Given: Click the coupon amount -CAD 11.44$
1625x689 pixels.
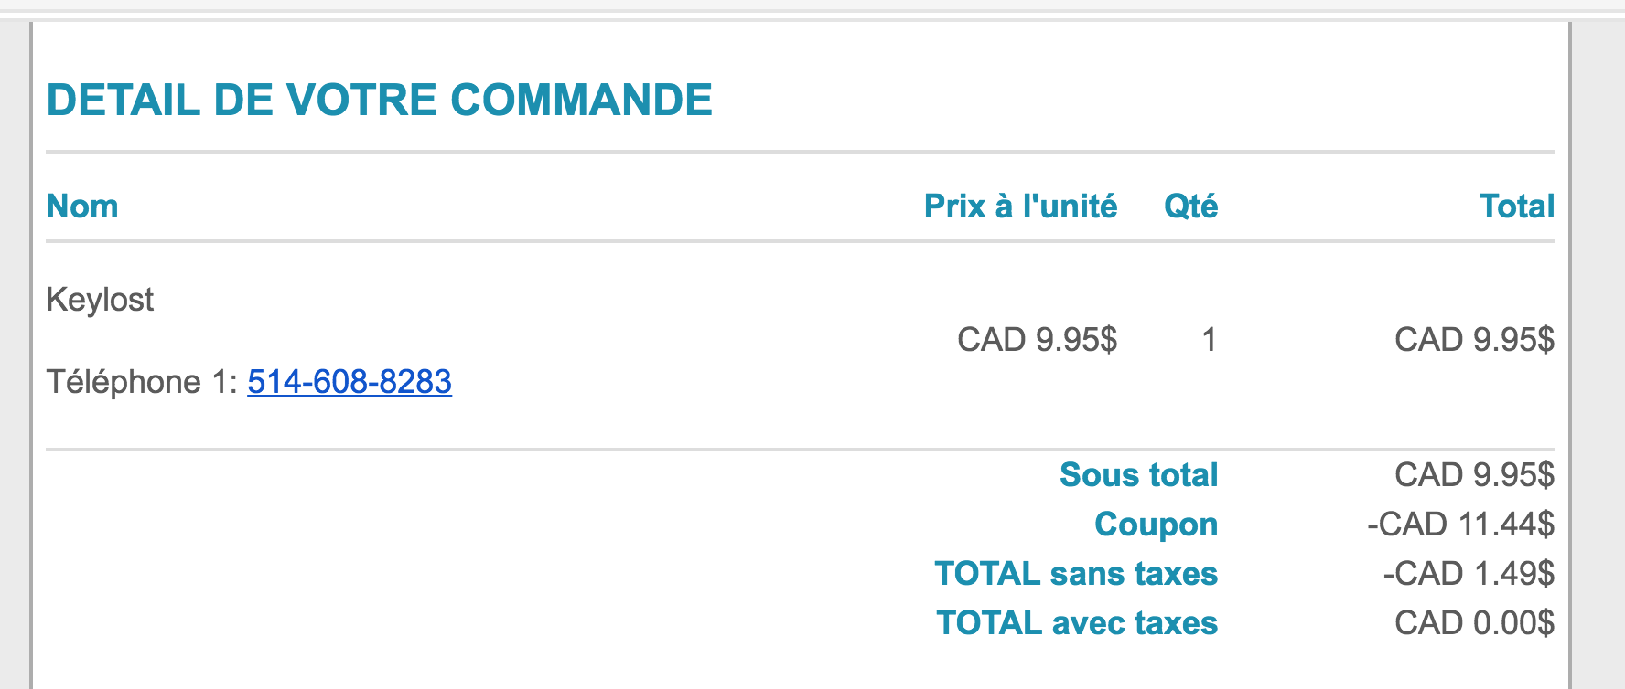Looking at the screenshot, I should click(x=1460, y=525).
